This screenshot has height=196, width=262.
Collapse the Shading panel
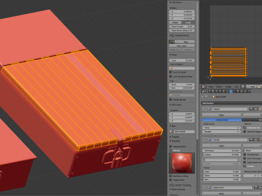[170, 141]
